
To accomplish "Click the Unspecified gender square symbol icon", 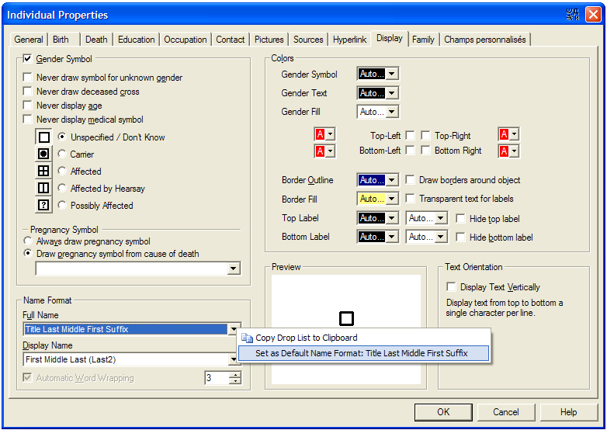I will 44,137.
